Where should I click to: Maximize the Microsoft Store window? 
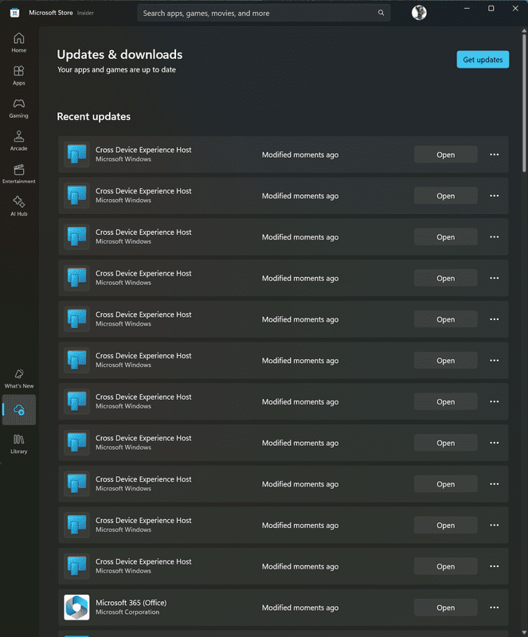(x=491, y=9)
